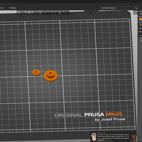This screenshot has height=142, width=142.
Task: Click the orange filament color swatch
Action: point(141,19)
